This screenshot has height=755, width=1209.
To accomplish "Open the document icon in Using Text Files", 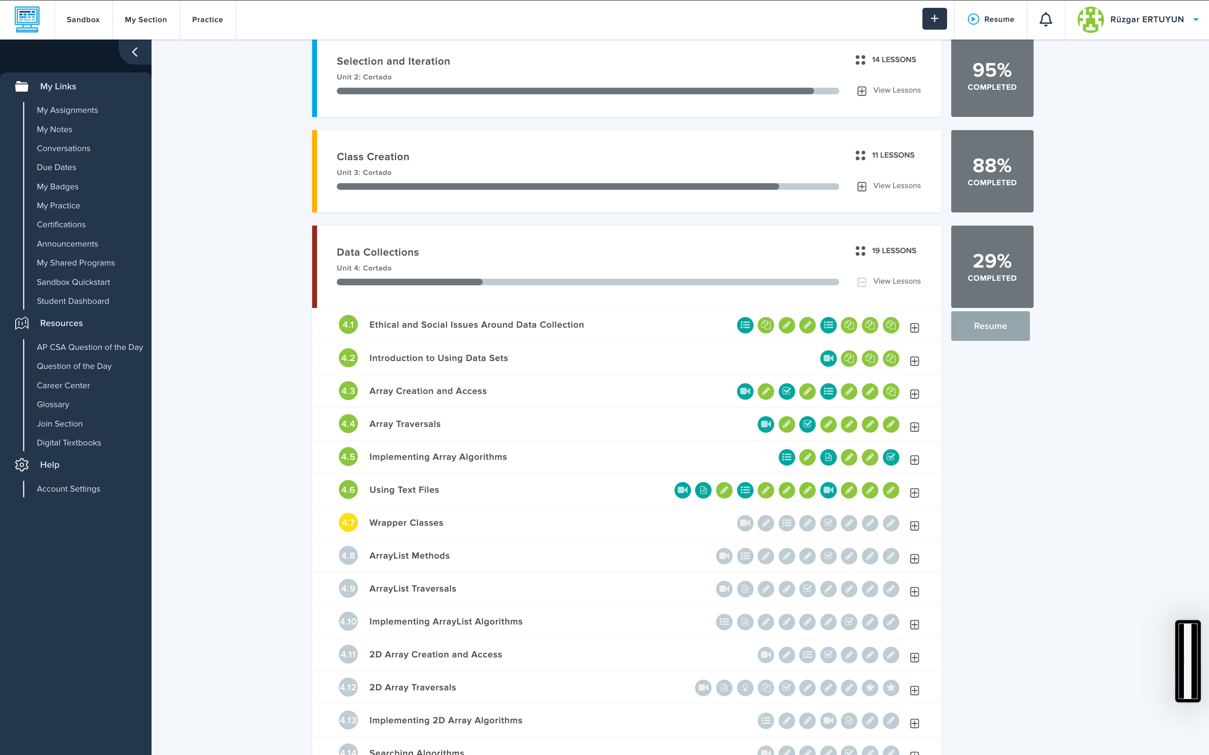I will [703, 490].
